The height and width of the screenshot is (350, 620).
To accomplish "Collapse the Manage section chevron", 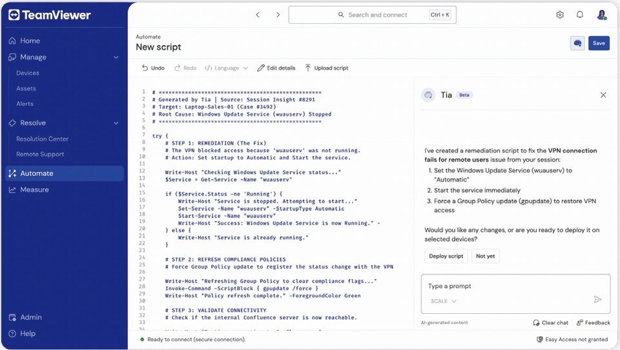I will click(x=116, y=57).
